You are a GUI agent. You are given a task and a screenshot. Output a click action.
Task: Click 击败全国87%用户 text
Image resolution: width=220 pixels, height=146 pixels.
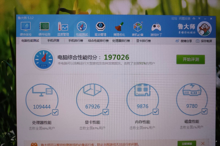[92, 128]
